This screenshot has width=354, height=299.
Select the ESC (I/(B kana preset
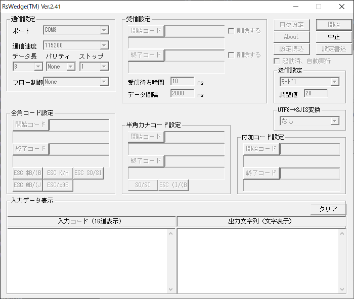(173, 185)
